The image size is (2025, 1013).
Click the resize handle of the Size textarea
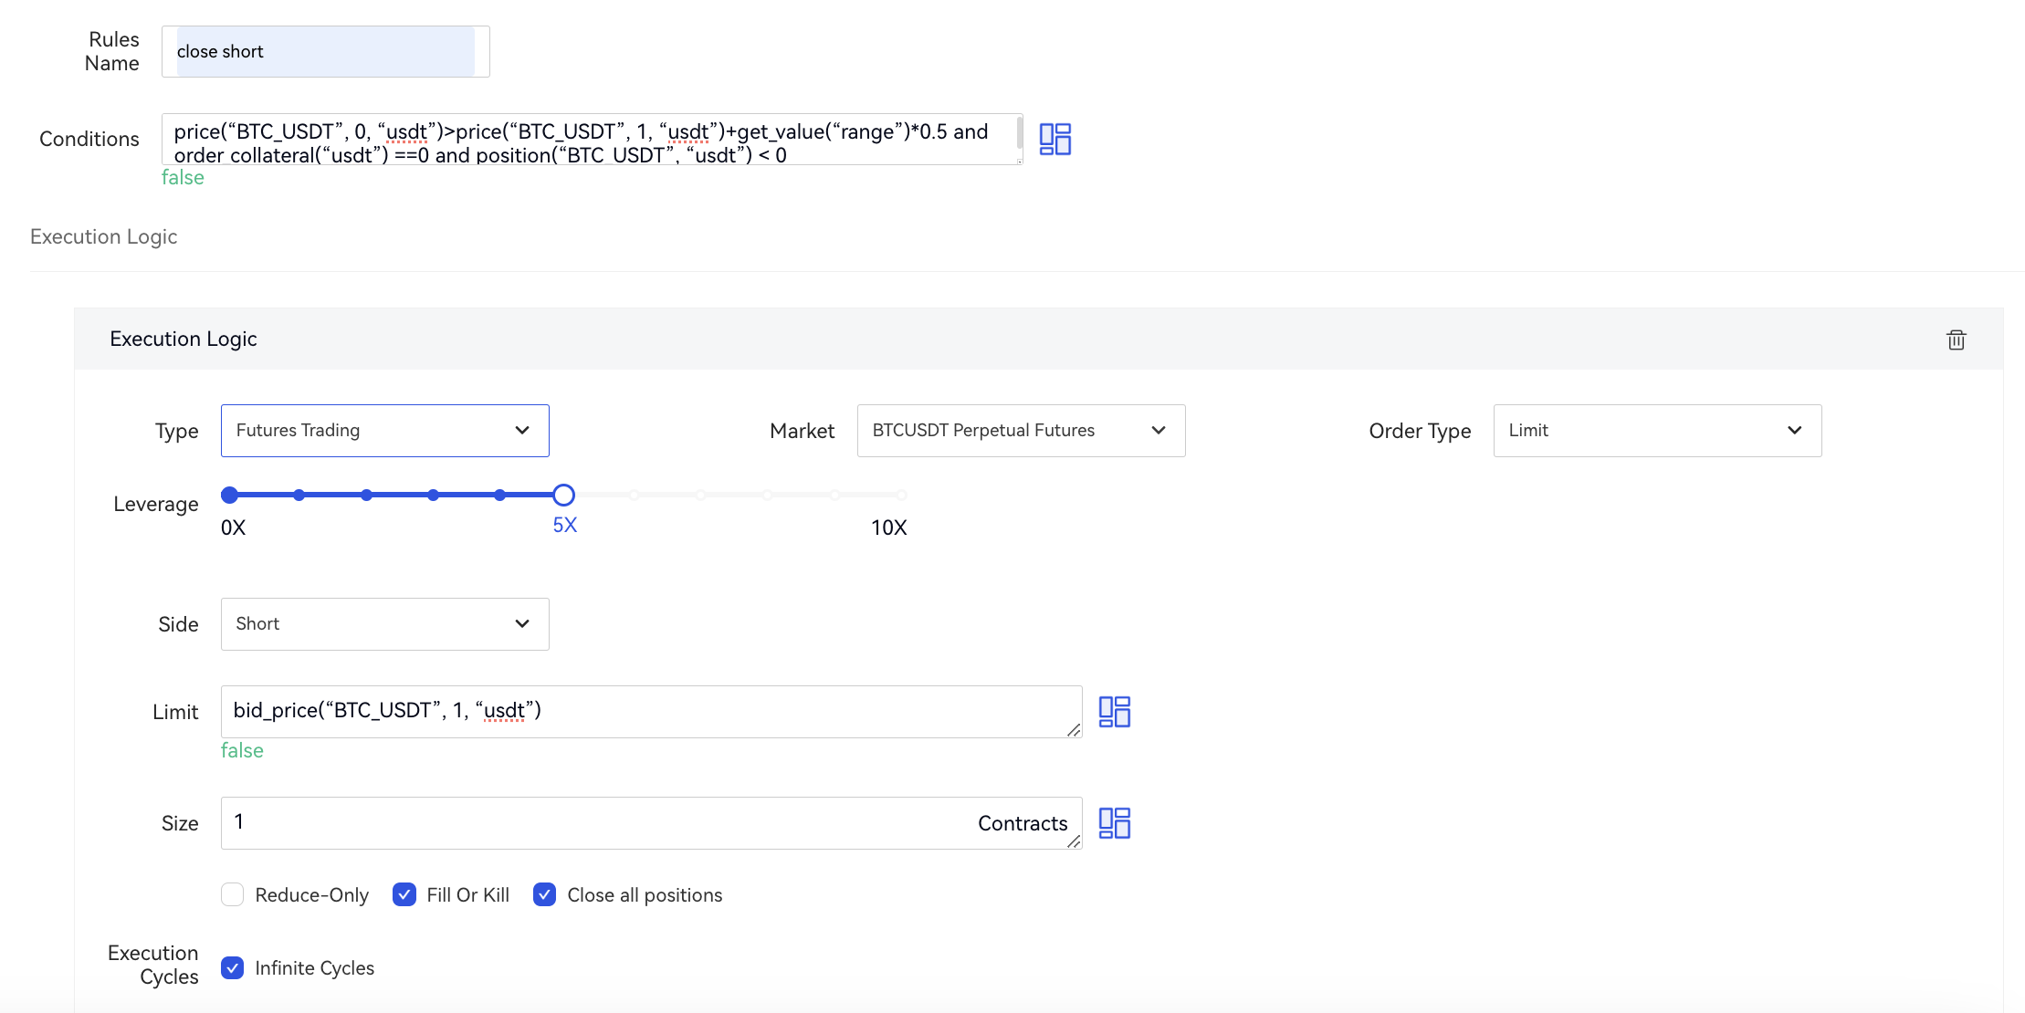(x=1074, y=841)
